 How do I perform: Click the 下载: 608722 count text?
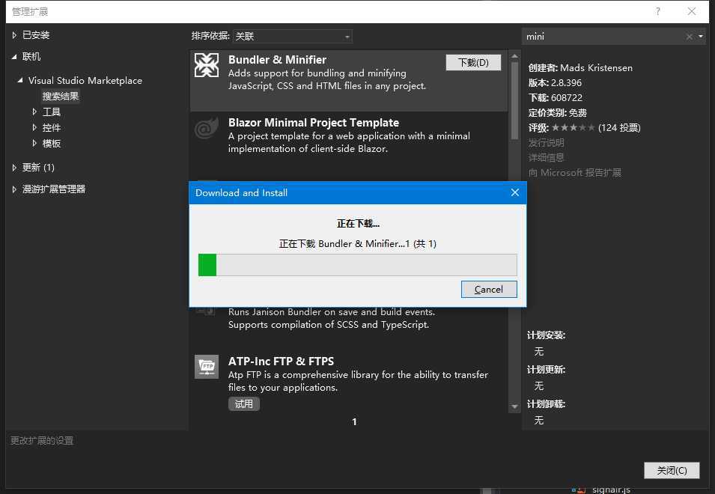pos(556,98)
